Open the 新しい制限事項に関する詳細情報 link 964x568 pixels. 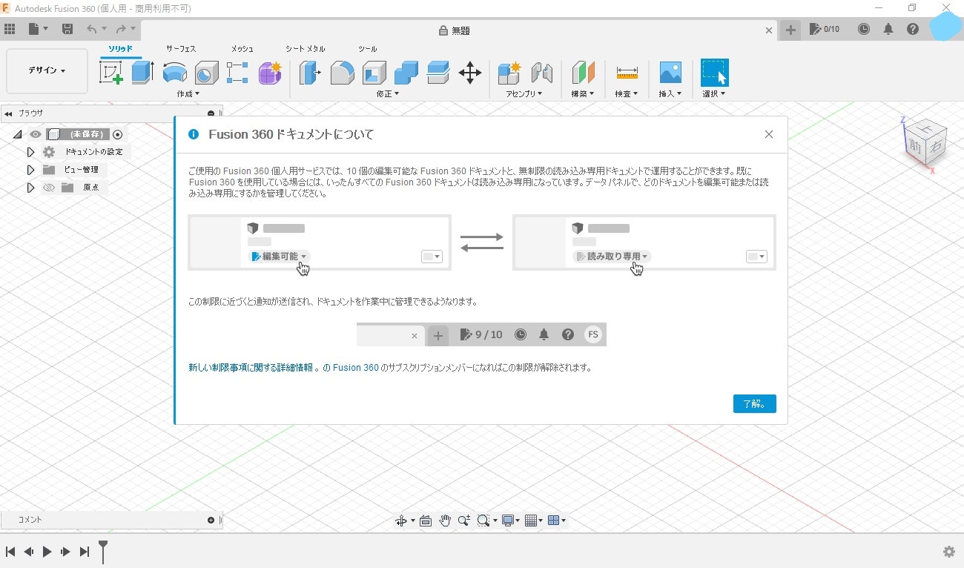[251, 368]
